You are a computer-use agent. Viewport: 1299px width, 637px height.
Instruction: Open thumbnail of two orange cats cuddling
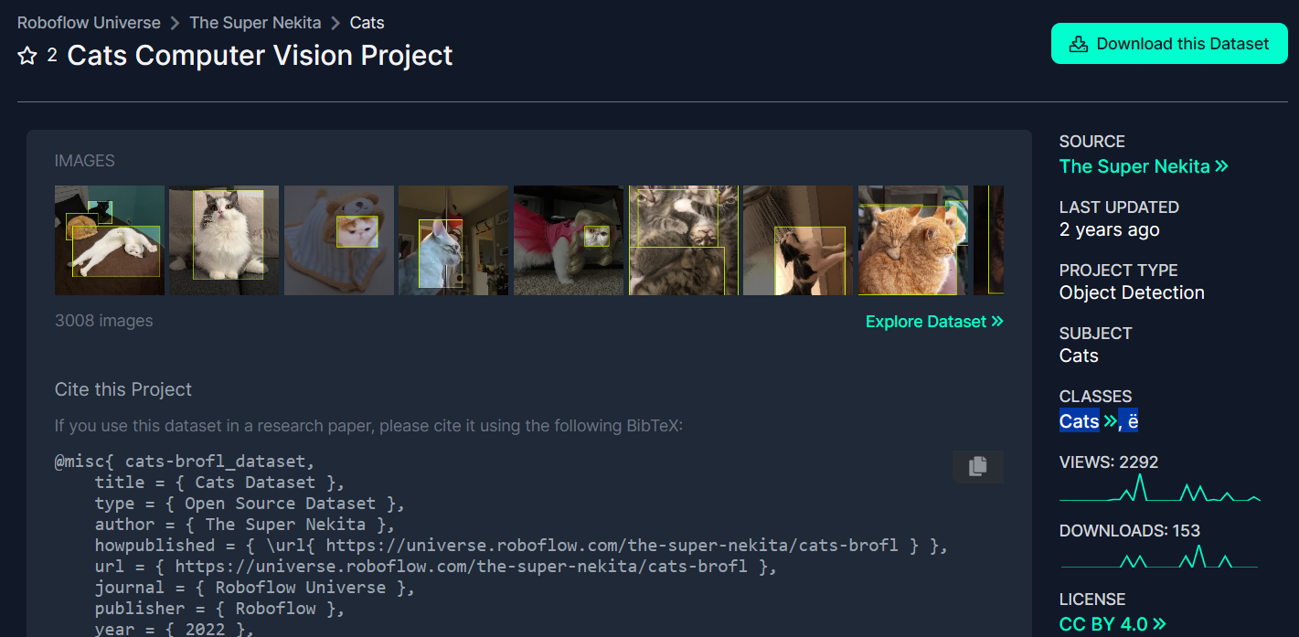click(x=912, y=240)
